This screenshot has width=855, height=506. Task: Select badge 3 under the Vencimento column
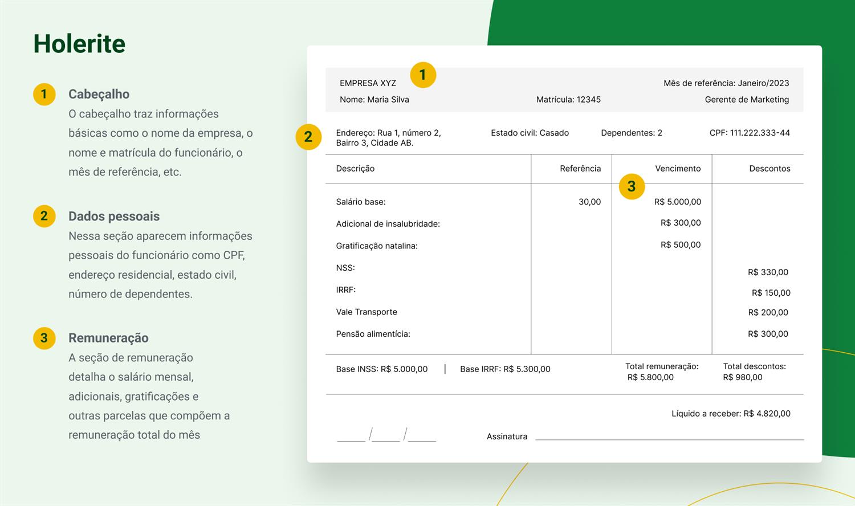[x=631, y=186]
